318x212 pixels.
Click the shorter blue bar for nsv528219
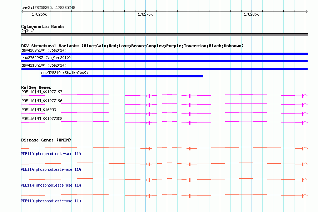[122, 76]
